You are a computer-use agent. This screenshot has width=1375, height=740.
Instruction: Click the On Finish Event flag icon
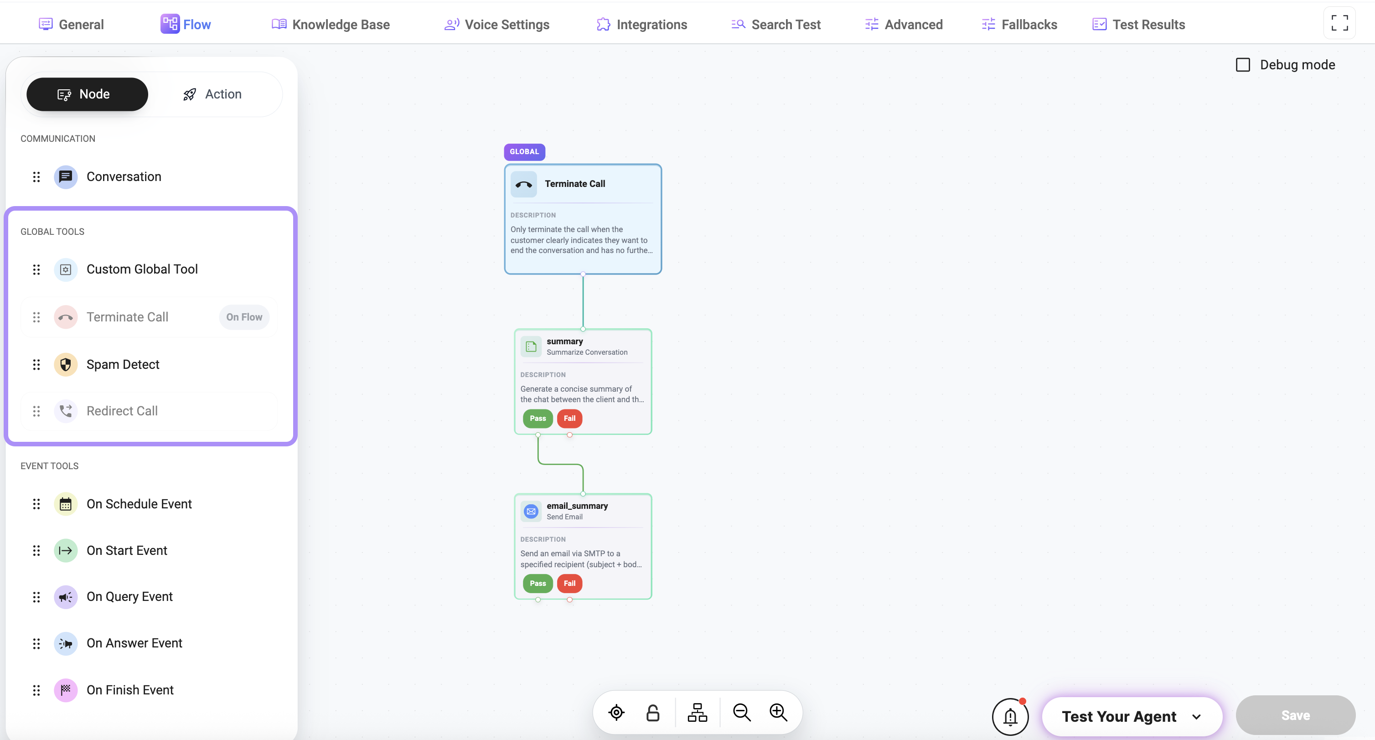(x=66, y=690)
